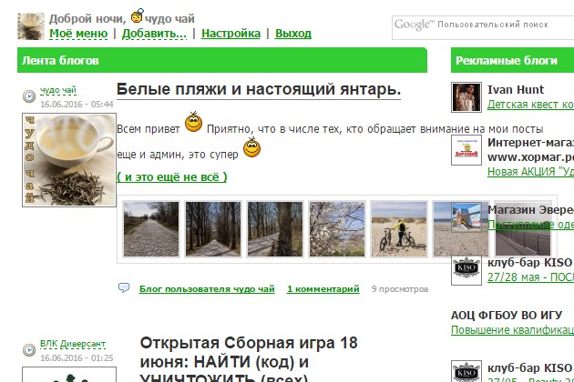Click in the Google custom search field
574x382 pixels.
point(483,26)
